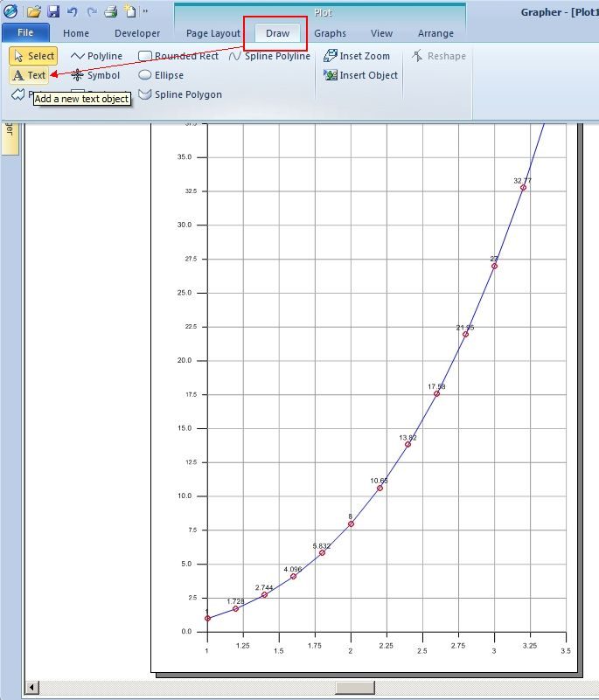Image resolution: width=599 pixels, height=700 pixels.
Task: Click the Save icon in quick access toolbar
Action: (53, 11)
